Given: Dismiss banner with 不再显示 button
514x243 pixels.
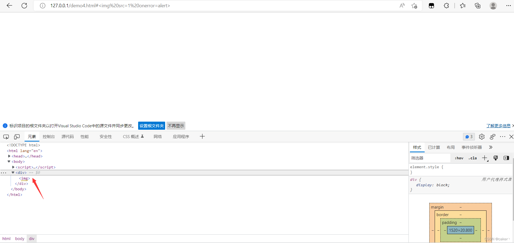Looking at the screenshot, I should [176, 126].
